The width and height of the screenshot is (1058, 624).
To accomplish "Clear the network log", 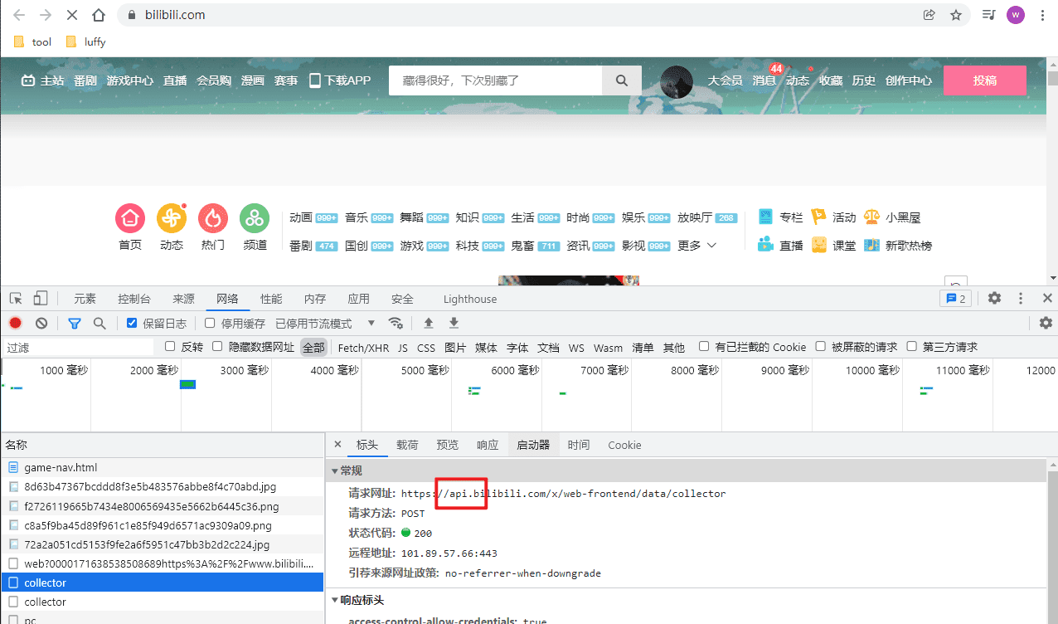I will coord(41,323).
